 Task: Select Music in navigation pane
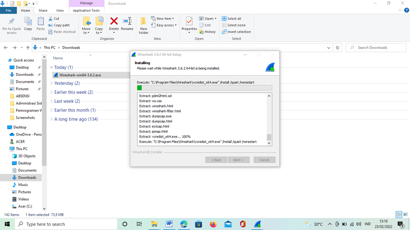tap(23, 185)
